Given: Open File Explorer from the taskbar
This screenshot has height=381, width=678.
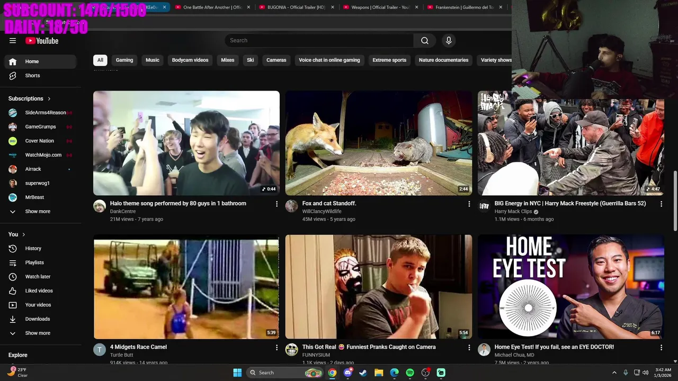Looking at the screenshot, I should pyautogui.click(x=379, y=373).
